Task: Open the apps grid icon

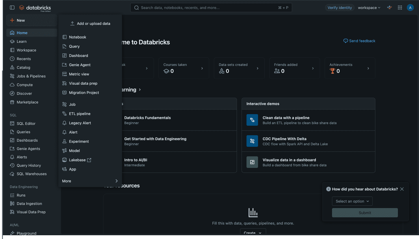Action: 400,8
